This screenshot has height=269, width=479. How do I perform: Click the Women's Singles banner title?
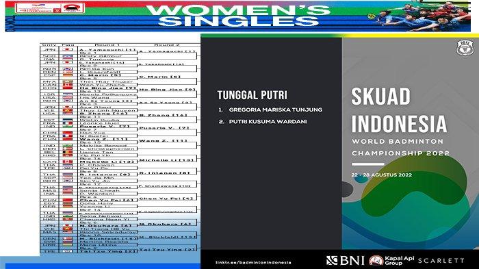pos(238,16)
